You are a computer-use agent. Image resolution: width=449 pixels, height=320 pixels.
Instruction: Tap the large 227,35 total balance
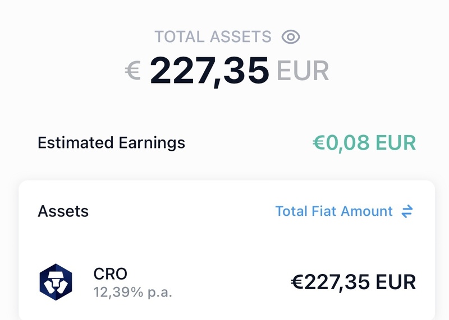point(209,71)
